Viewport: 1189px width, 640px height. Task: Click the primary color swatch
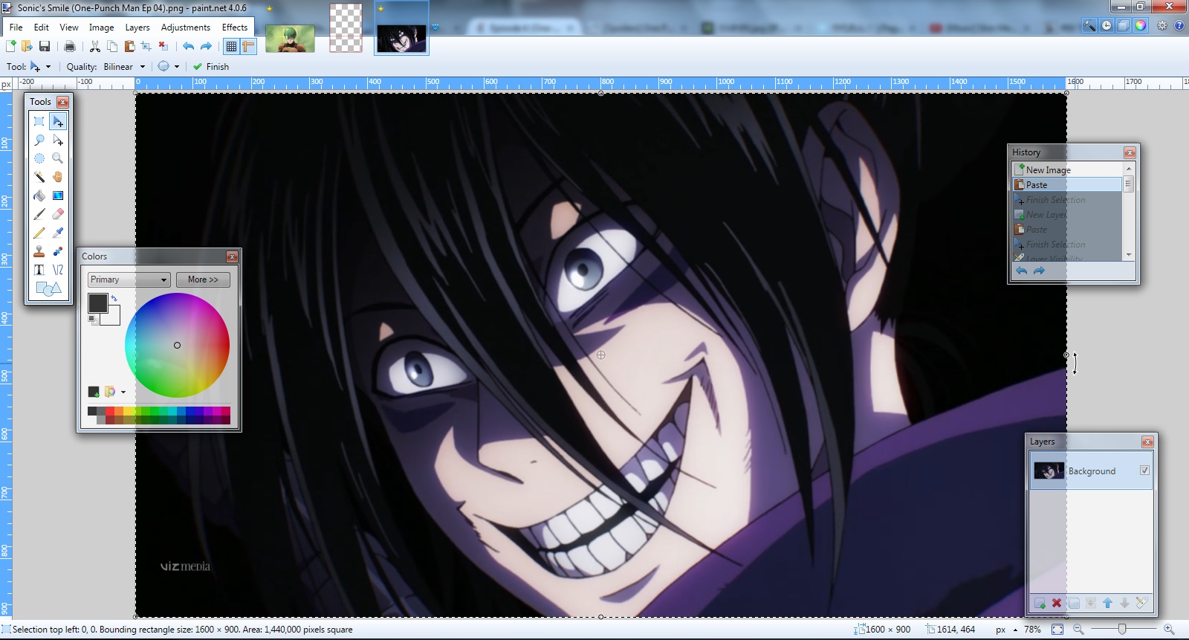point(97,303)
